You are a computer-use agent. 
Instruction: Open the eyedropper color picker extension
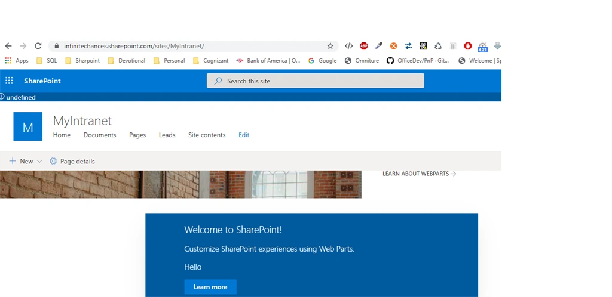(x=378, y=46)
